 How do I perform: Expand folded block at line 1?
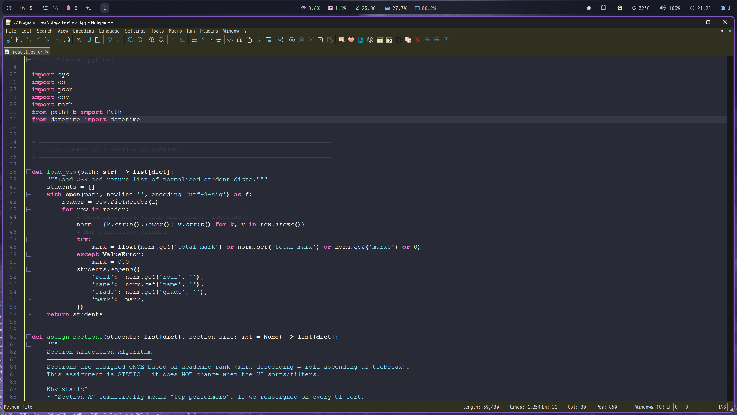click(x=29, y=59)
